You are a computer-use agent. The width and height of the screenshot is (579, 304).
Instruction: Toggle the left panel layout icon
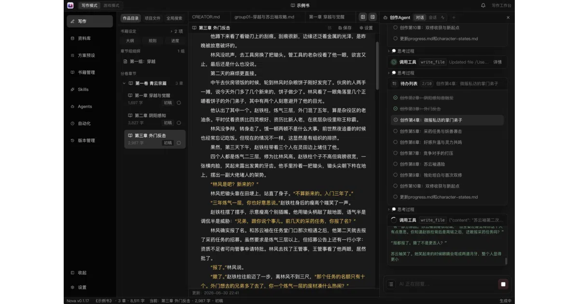click(363, 17)
